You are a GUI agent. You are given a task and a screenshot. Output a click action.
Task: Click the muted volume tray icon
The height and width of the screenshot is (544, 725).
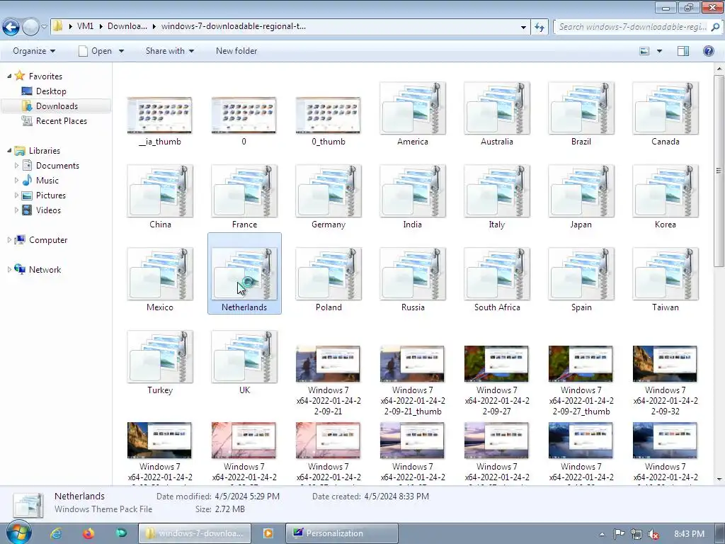pos(653,534)
